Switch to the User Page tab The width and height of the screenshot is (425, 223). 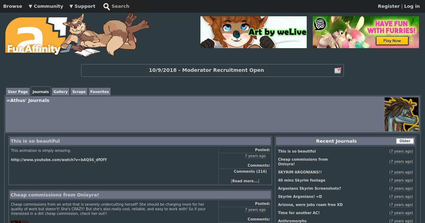[x=18, y=92]
